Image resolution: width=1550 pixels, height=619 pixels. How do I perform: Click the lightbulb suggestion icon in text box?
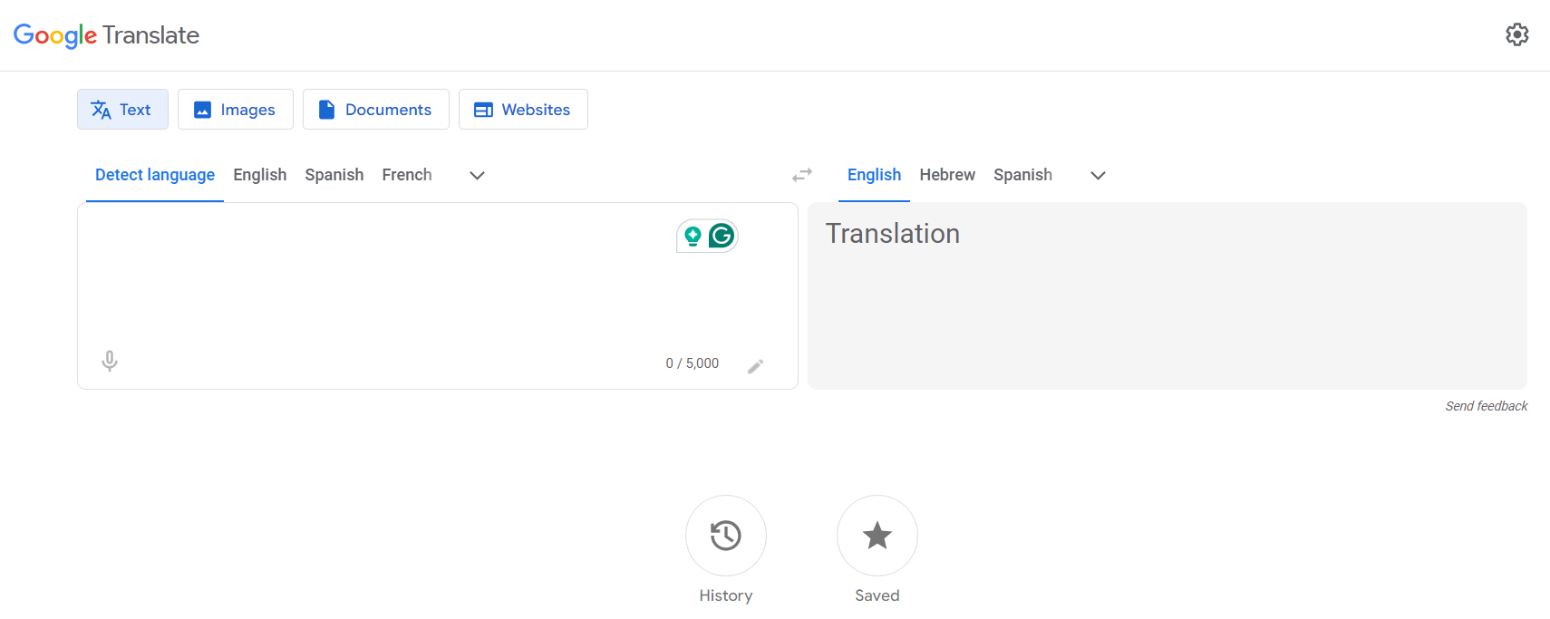coord(693,237)
